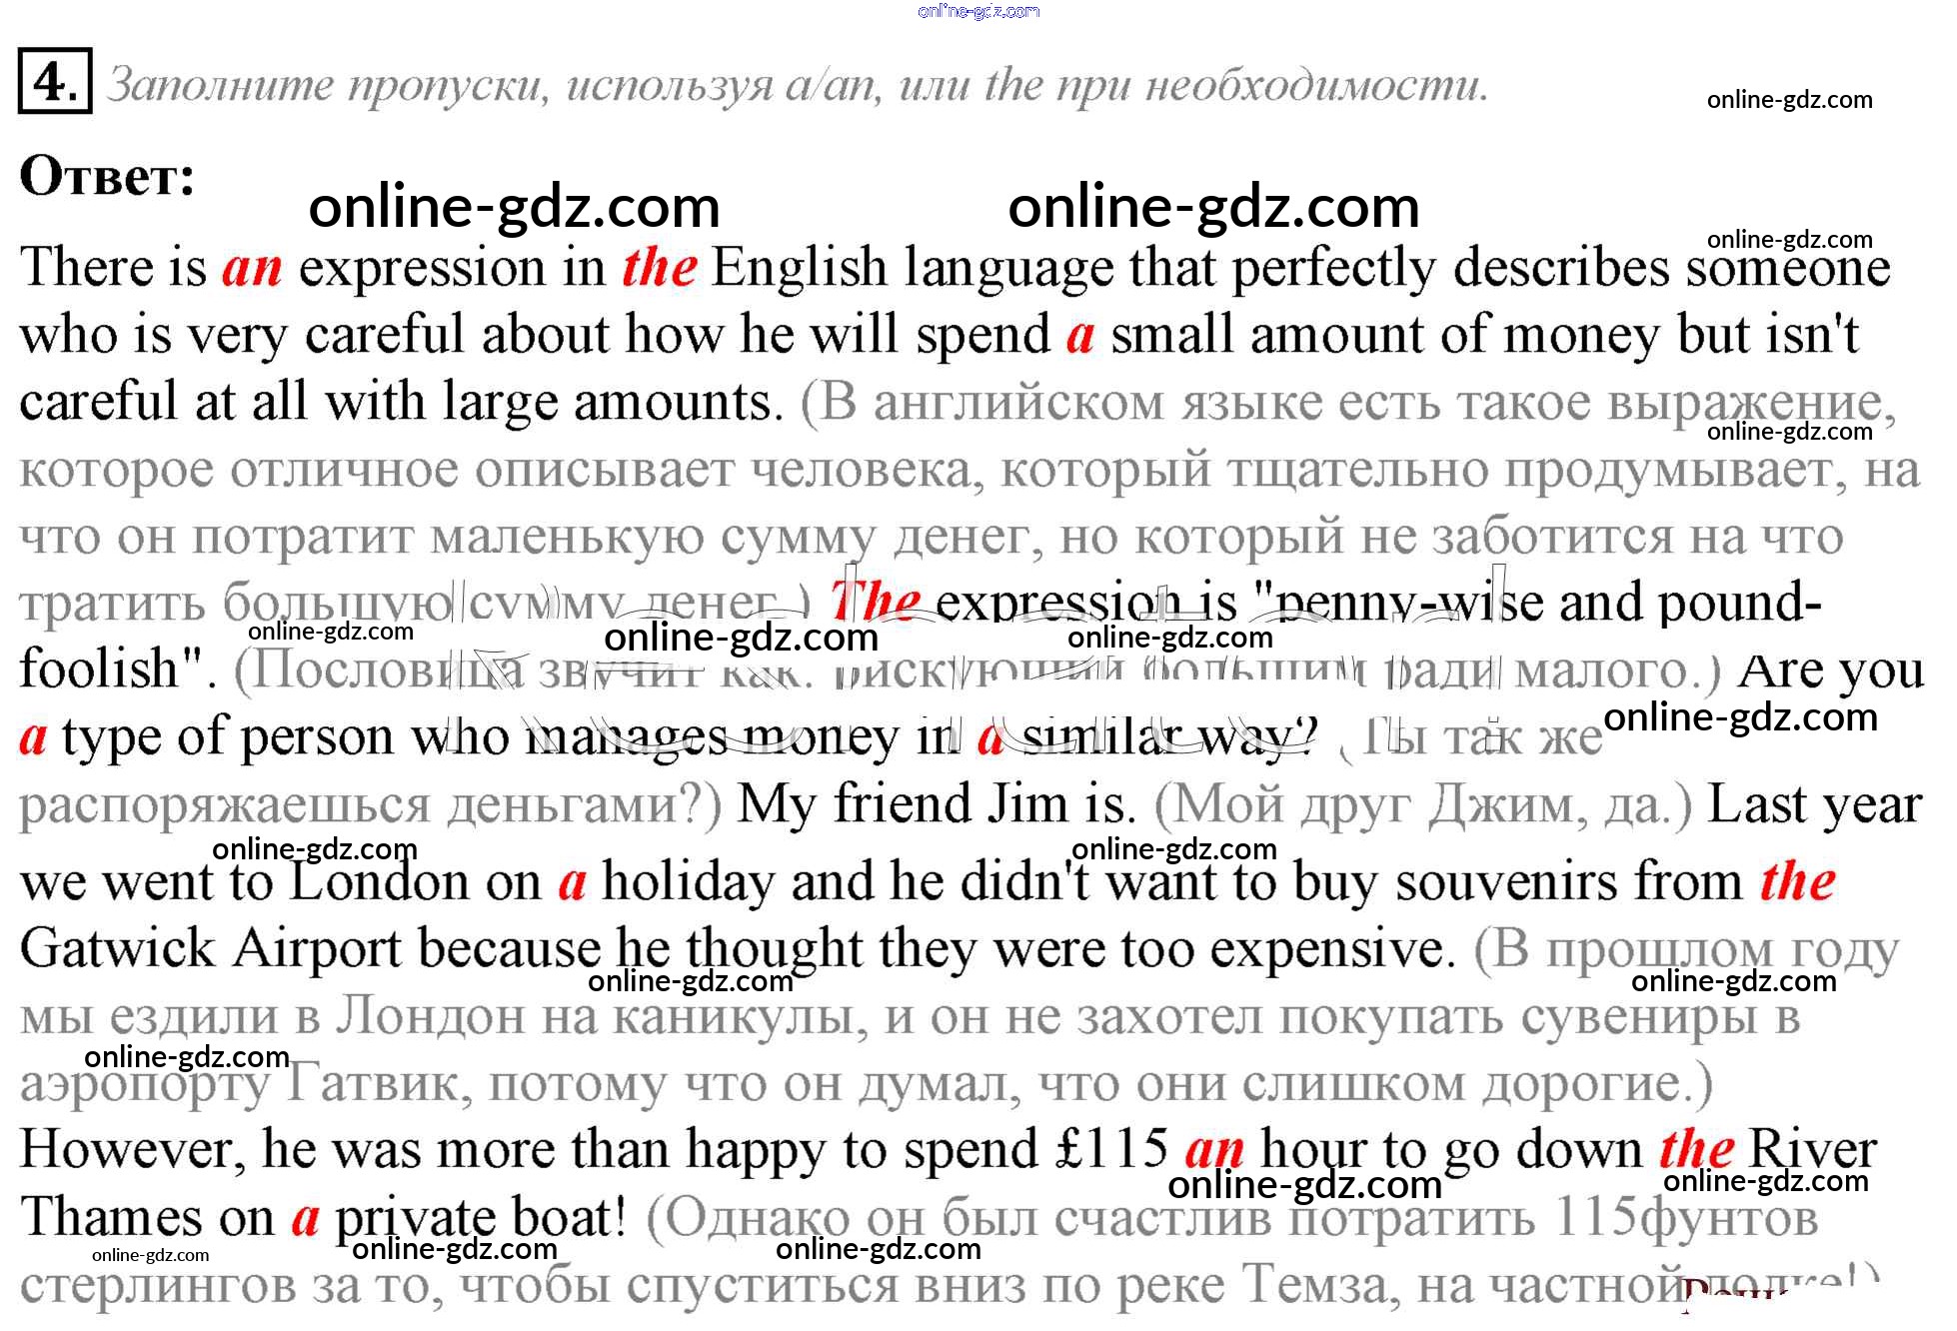Click the "£115" amount

point(1111,1149)
